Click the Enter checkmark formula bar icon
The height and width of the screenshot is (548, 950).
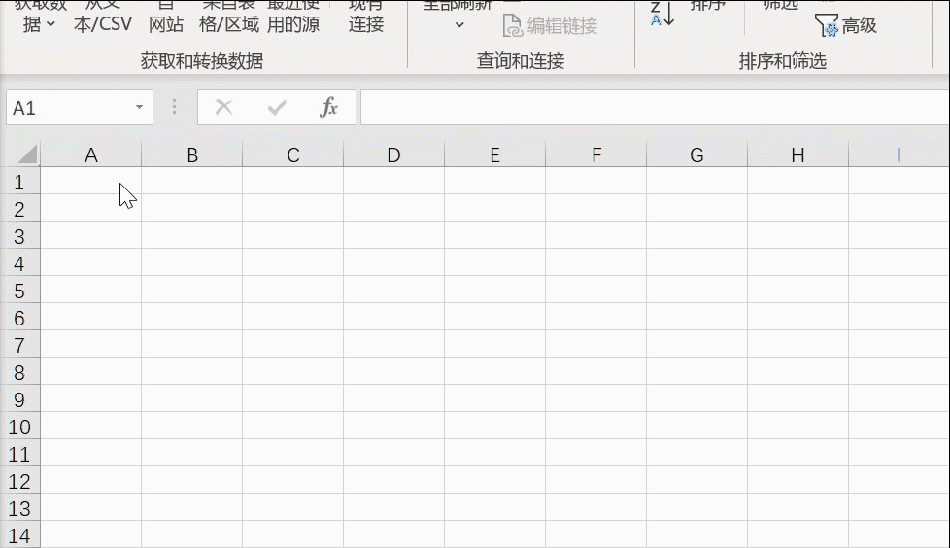(x=277, y=108)
